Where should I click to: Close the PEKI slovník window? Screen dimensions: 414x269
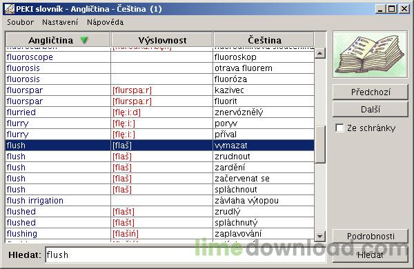point(404,9)
